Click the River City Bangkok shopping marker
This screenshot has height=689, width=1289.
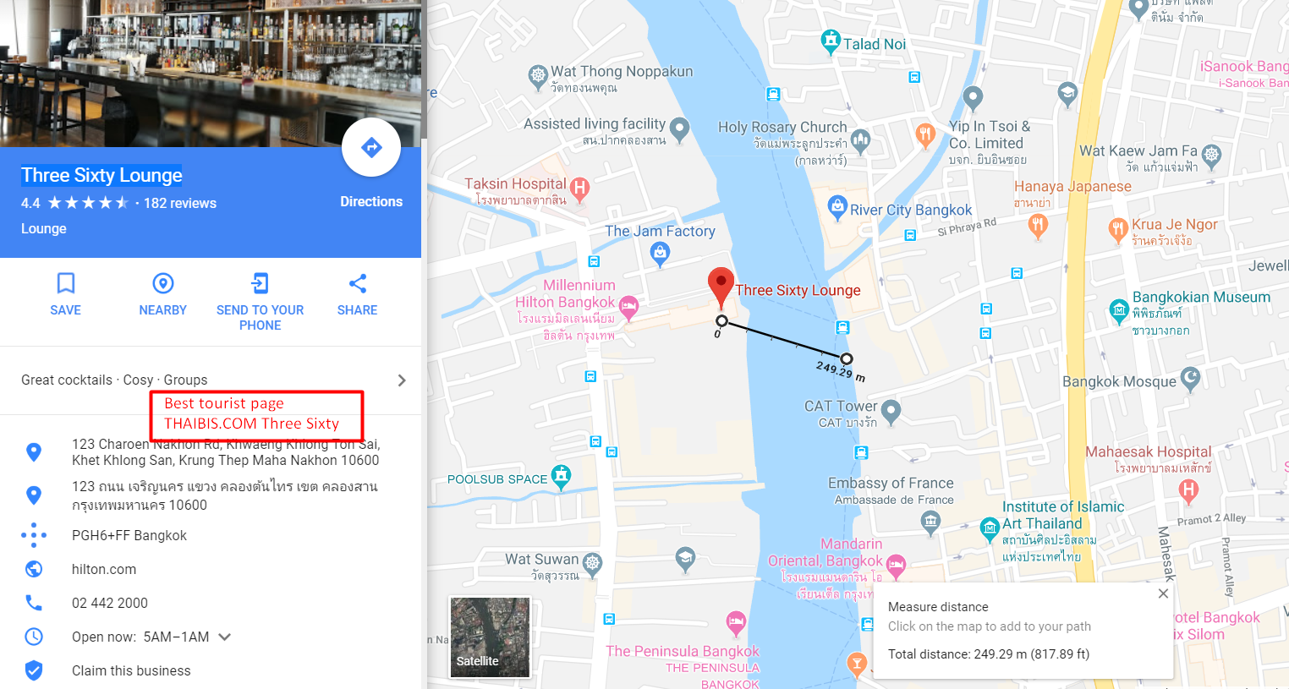(837, 206)
